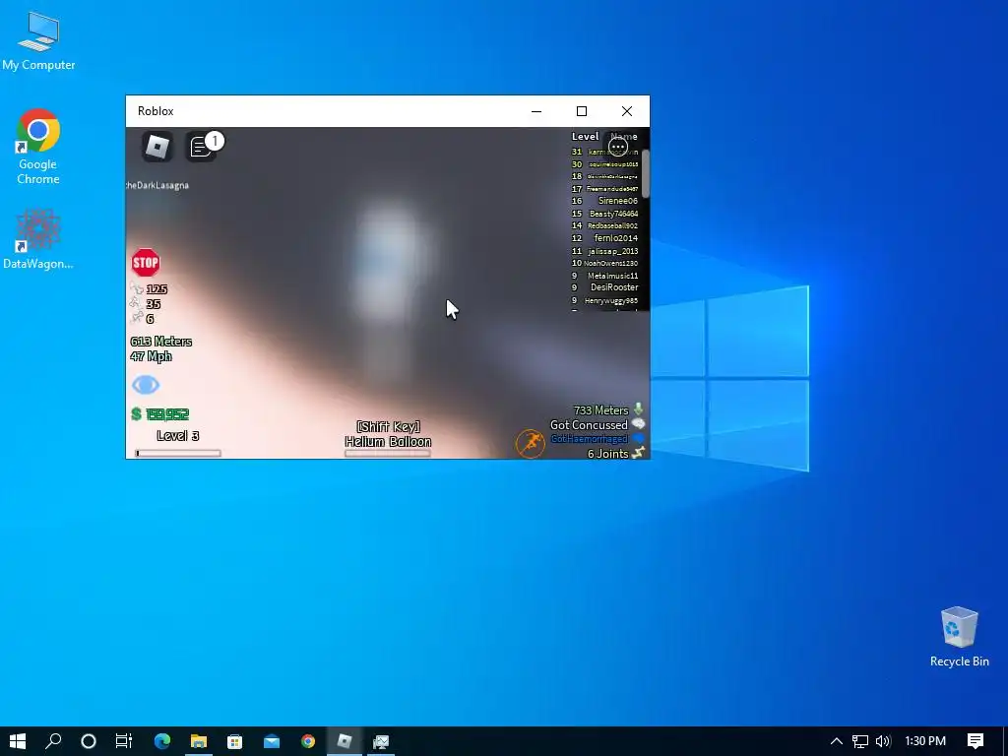Select the DataWagon desktop shortcut
Viewport: 1008px width, 756px height.
point(38,238)
